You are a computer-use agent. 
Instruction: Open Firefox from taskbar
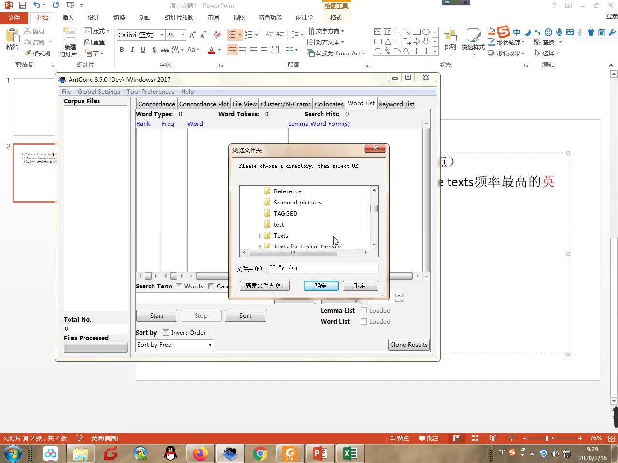pyautogui.click(x=200, y=453)
